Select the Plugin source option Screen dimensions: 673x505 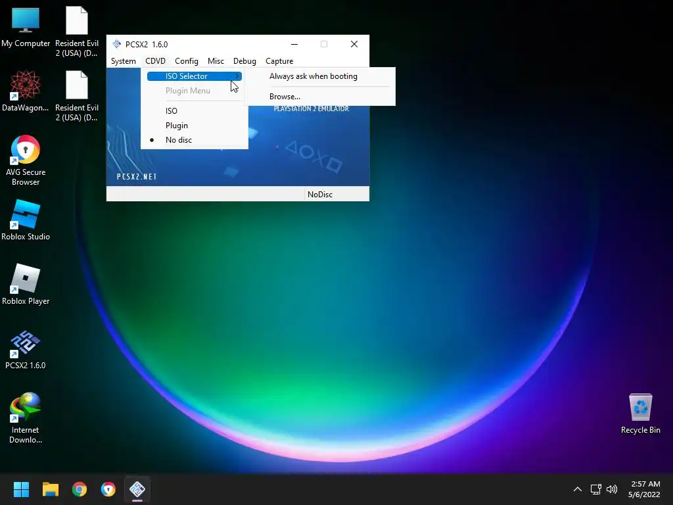pyautogui.click(x=195, y=126)
